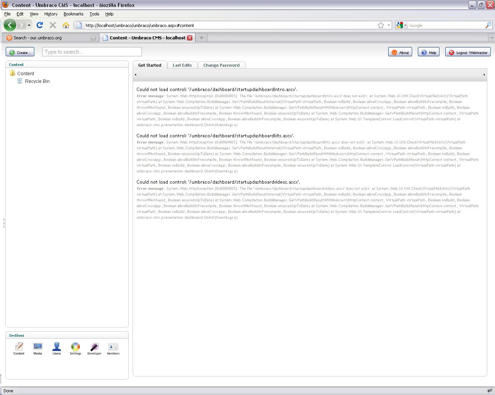
Task: Click the Help button
Action: 429,52
